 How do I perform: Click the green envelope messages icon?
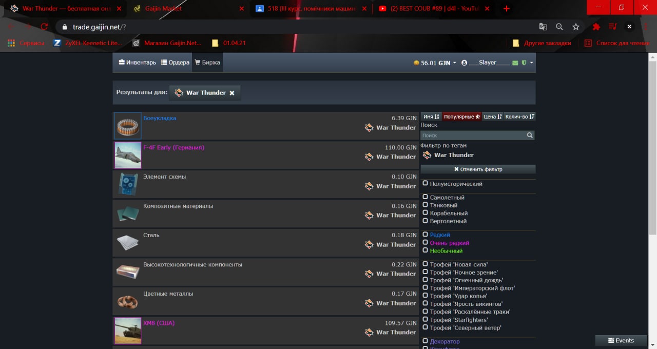click(x=515, y=63)
